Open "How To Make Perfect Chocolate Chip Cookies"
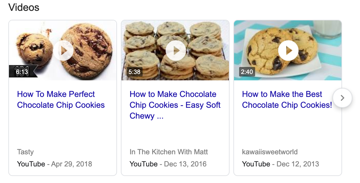This screenshot has width=360, height=183. [x=61, y=99]
